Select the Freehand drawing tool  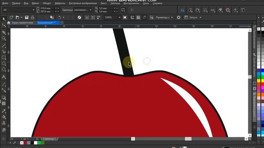pyautogui.click(x=4, y=46)
